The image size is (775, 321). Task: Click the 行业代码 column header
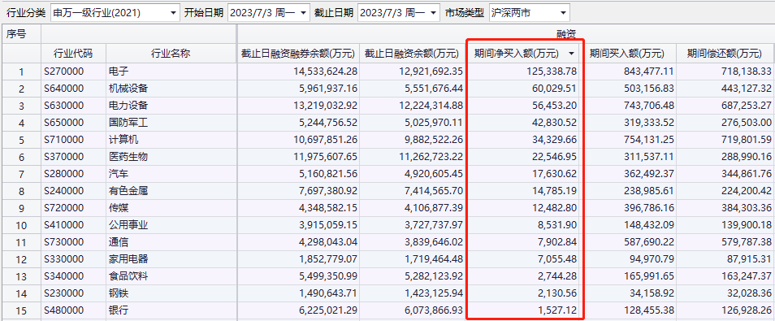point(73,54)
